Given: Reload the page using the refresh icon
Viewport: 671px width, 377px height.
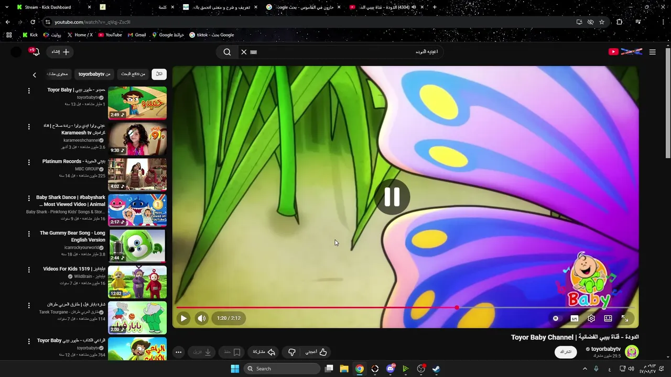Looking at the screenshot, I should pyautogui.click(x=33, y=22).
